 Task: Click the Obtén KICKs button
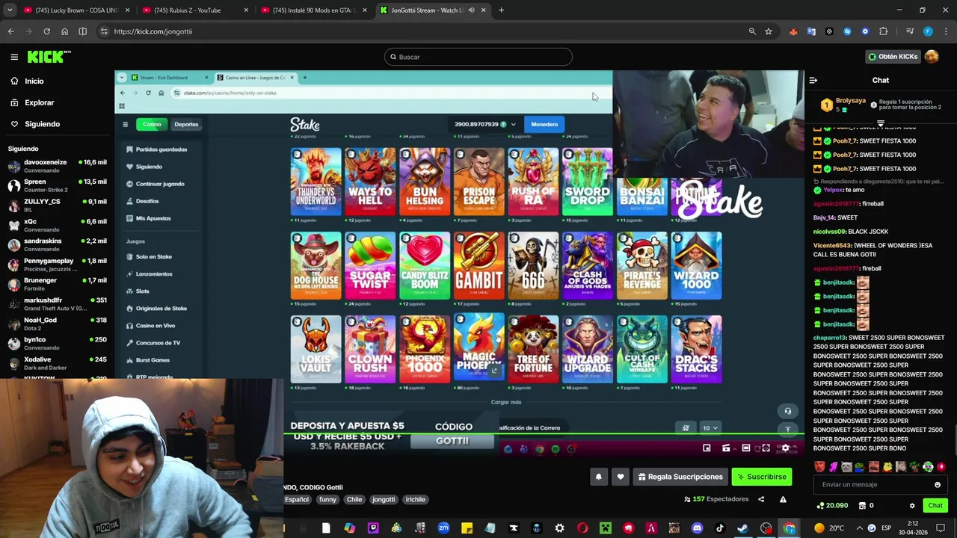pyautogui.click(x=893, y=57)
